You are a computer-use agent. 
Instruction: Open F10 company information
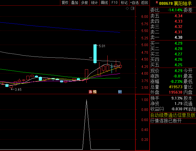[114, 3]
